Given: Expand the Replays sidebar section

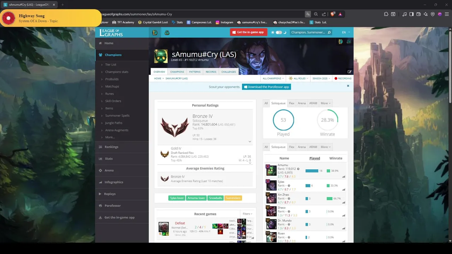Looking at the screenshot, I should click(x=122, y=194).
